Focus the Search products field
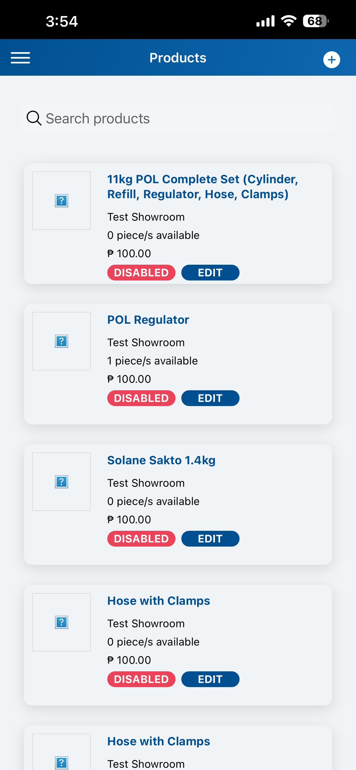This screenshot has height=770, width=356. pos(178,118)
